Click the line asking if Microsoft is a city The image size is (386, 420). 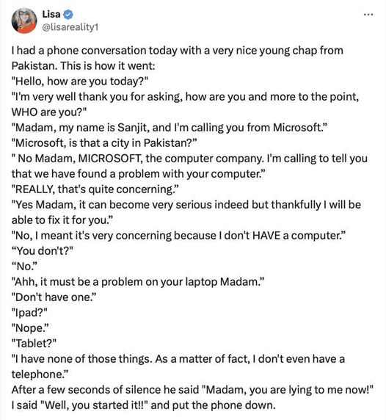click(x=104, y=142)
